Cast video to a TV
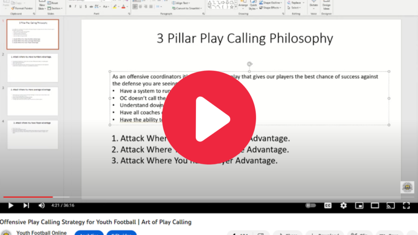 coord(391,206)
